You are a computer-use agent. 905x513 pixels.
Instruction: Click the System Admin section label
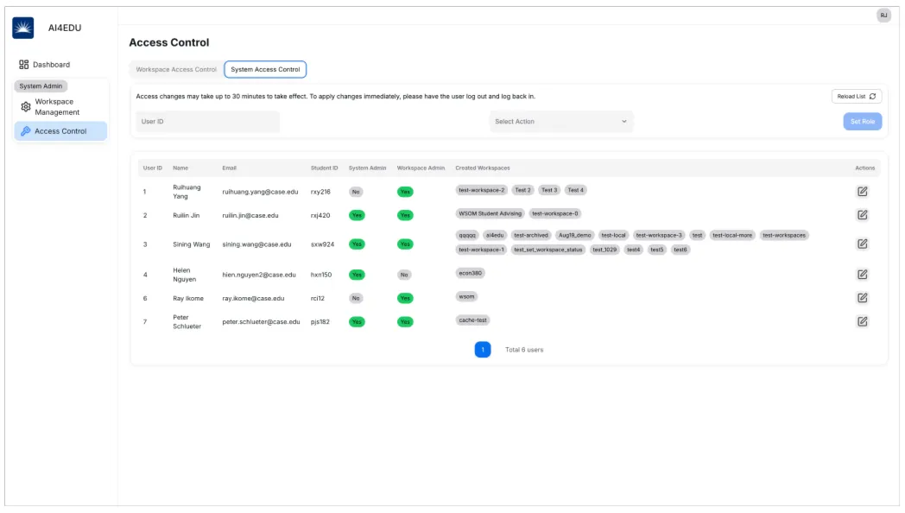coord(41,86)
